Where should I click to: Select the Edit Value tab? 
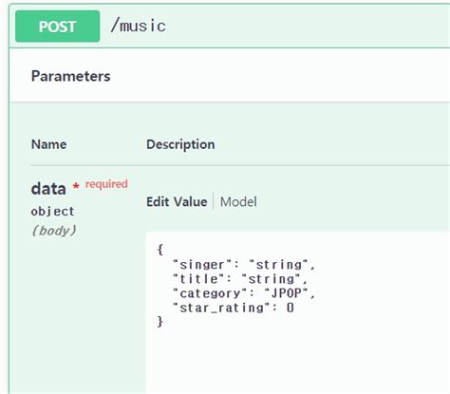pyautogui.click(x=177, y=201)
